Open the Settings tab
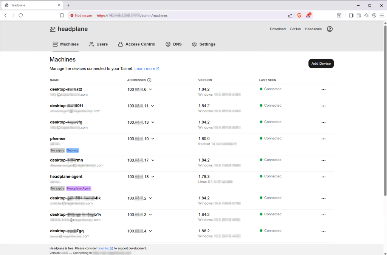The image size is (387, 255). [x=204, y=44]
